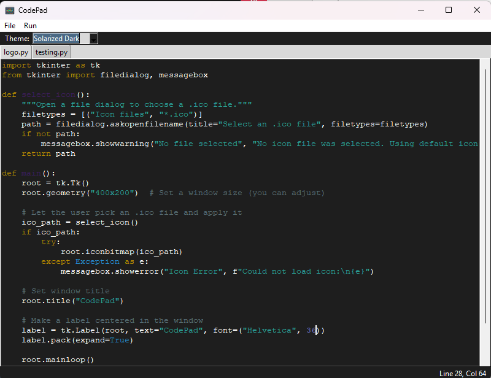Click the "Helvetica" font string in code
Image resolution: width=491 pixels, height=378 pixels.
click(x=269, y=330)
